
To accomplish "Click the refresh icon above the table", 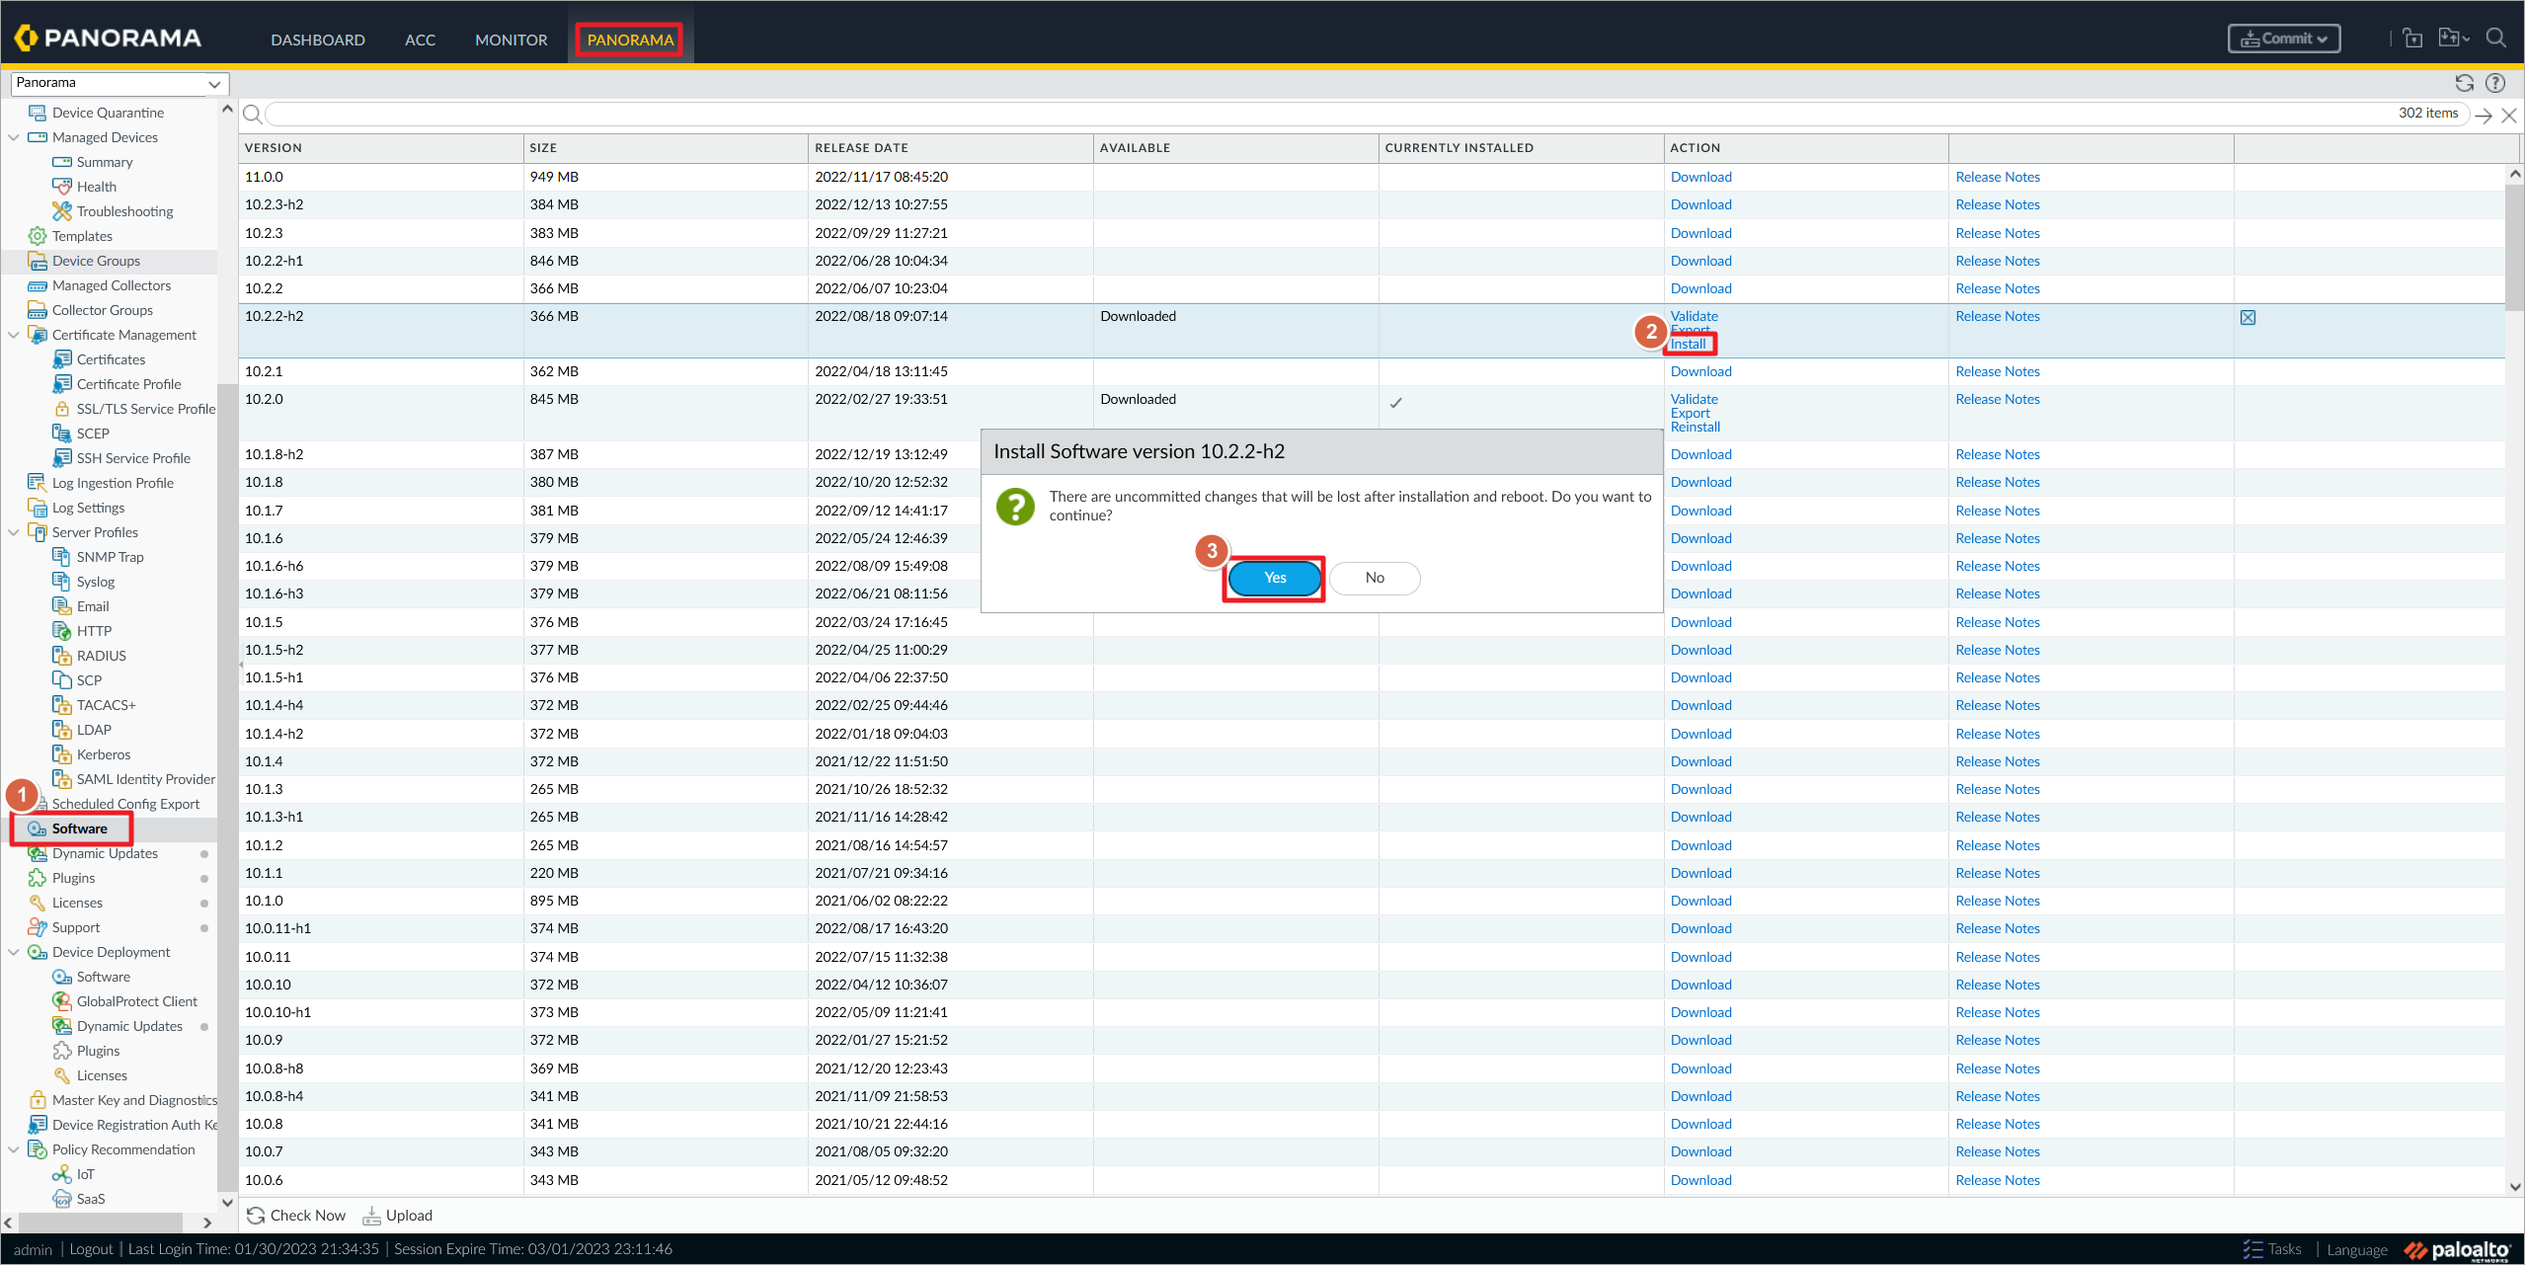I will [2465, 83].
